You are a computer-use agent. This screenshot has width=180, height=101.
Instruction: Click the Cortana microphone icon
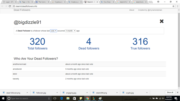coord(49,98)
